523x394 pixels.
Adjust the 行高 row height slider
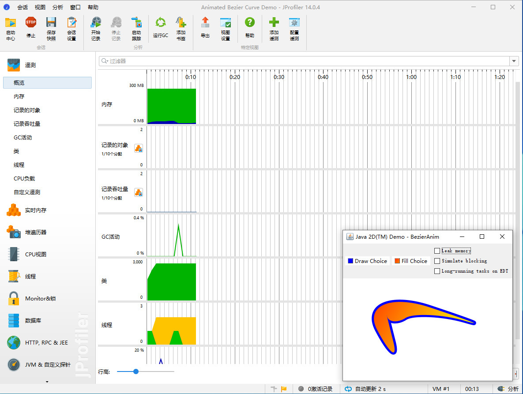[136, 371]
